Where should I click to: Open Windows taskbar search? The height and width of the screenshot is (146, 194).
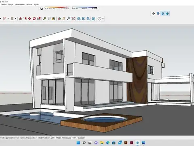coord(84,143)
